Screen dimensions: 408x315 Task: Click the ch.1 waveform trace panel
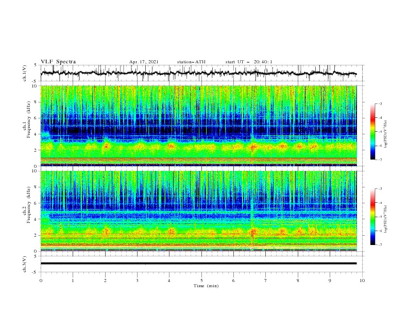pos(202,73)
